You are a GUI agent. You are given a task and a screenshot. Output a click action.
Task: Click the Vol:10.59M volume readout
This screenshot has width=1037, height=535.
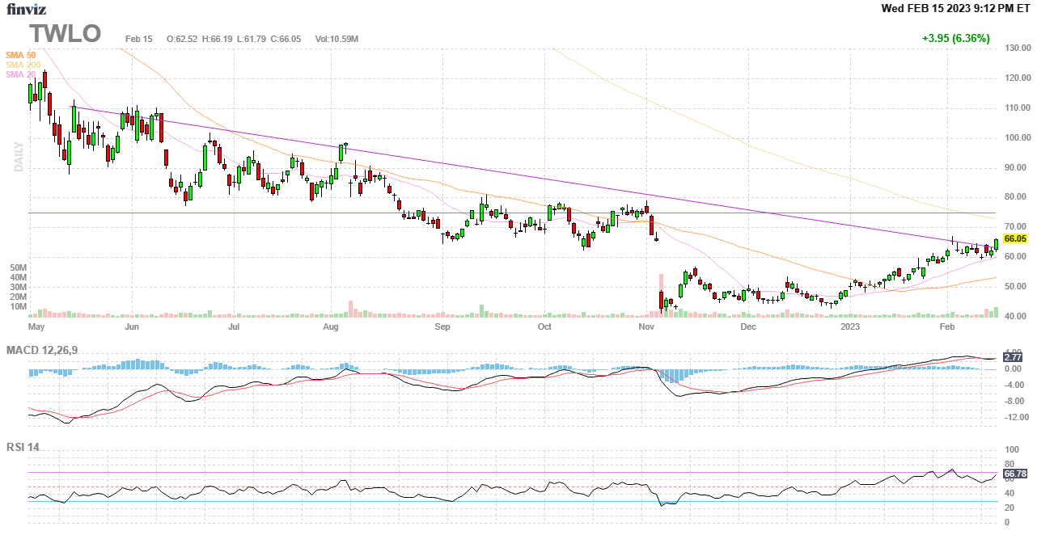[x=336, y=39]
